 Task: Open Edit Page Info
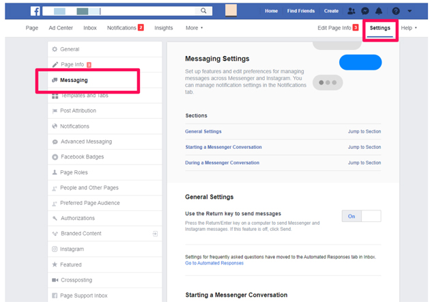tap(338, 28)
